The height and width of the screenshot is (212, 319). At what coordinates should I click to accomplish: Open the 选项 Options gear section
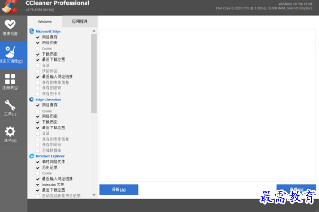pyautogui.click(x=10, y=134)
